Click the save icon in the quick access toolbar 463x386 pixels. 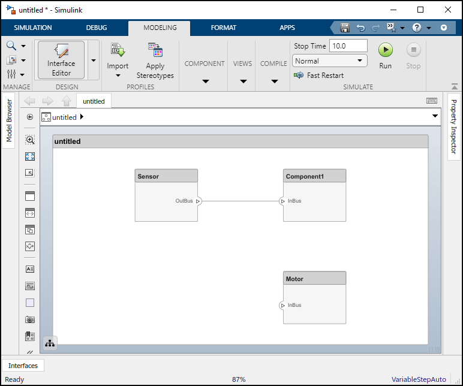tap(345, 28)
